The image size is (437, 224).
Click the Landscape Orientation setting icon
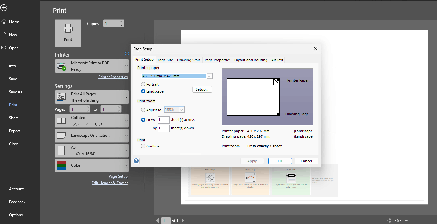[61, 136]
